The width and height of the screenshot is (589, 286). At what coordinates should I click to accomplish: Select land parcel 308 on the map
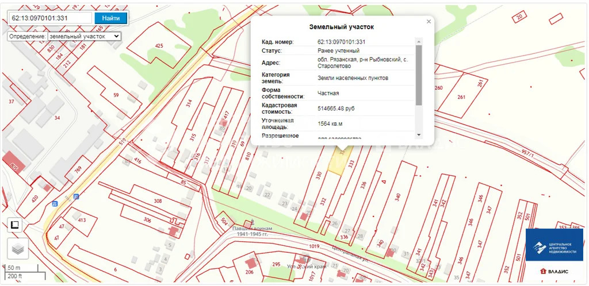158,201
